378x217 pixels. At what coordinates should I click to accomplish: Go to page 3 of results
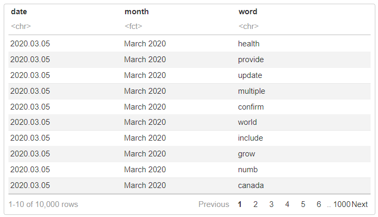271,204
